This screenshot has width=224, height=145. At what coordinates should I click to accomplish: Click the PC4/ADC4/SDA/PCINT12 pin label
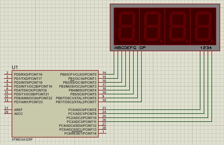click(78, 126)
